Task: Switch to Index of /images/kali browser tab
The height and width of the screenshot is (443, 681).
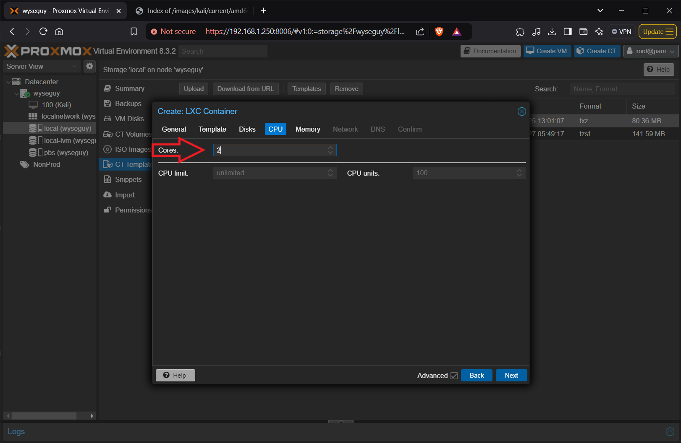Action: point(191,11)
